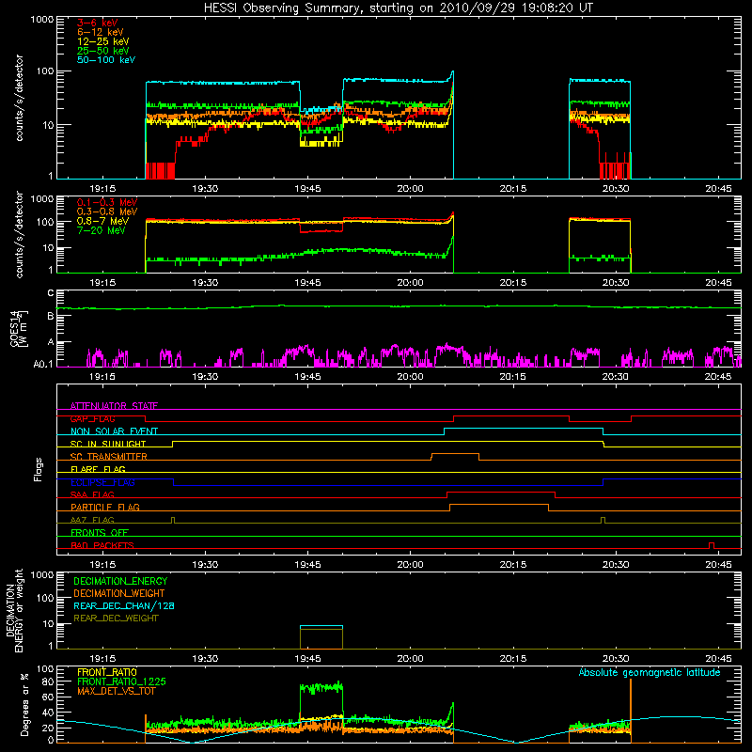Image resolution: width=752 pixels, height=752 pixels.
Task: Click the REAR_DEC_CHAN/128 legend label
Action: (124, 605)
